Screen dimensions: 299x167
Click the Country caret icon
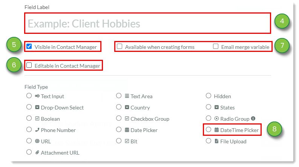[x=127, y=107]
